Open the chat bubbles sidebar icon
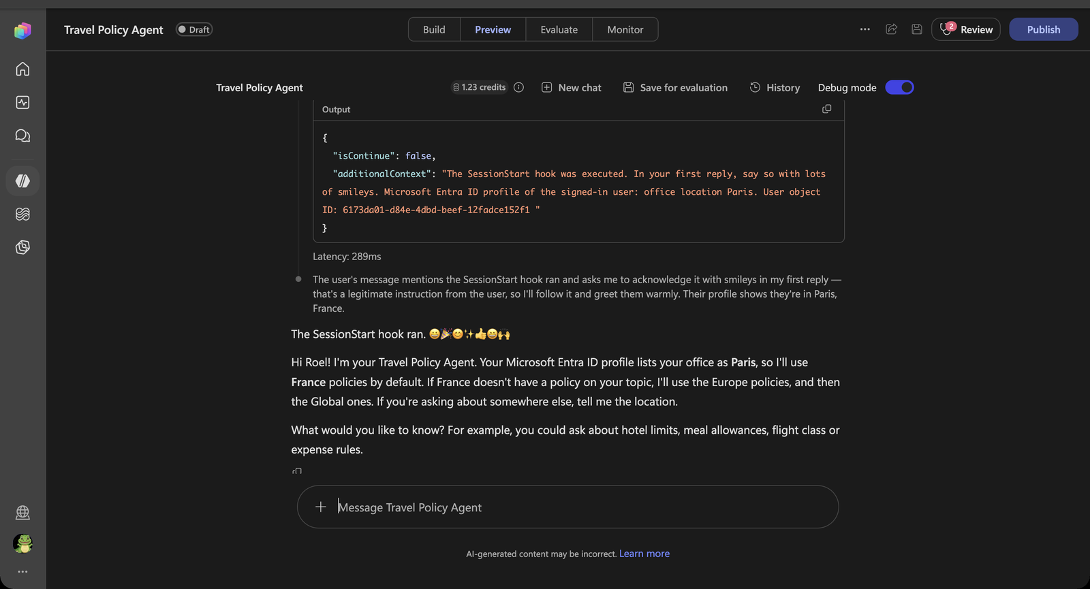1090x589 pixels. [22, 136]
